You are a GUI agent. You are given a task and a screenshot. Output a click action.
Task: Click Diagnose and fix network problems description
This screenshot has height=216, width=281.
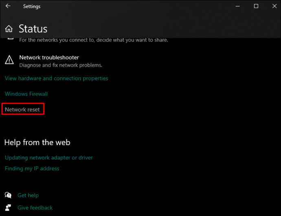61,65
